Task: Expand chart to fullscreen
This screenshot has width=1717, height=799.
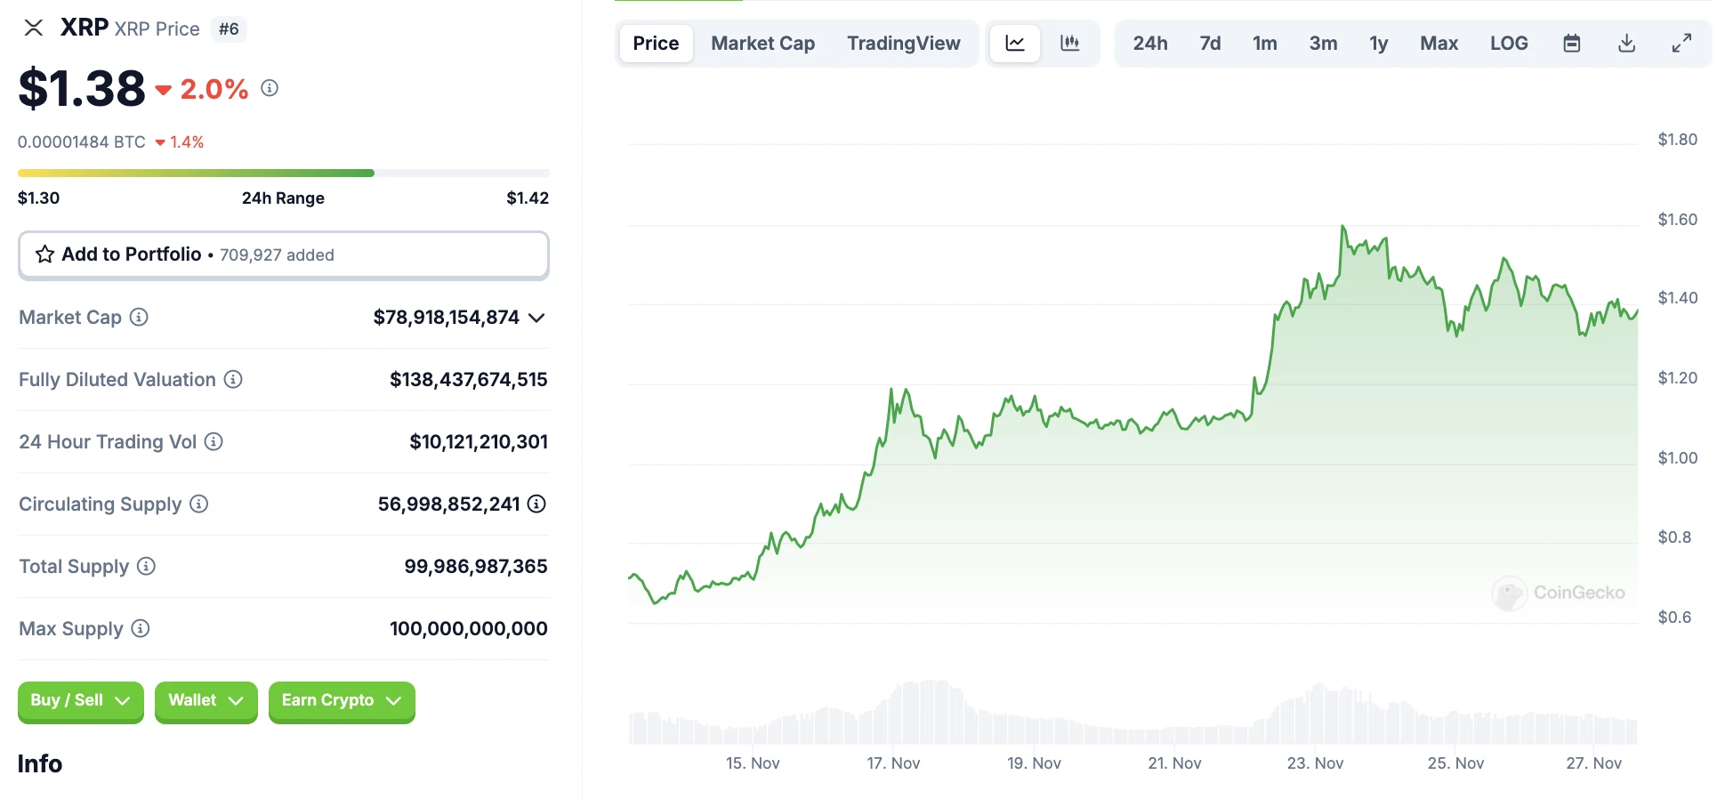Action: [1681, 43]
